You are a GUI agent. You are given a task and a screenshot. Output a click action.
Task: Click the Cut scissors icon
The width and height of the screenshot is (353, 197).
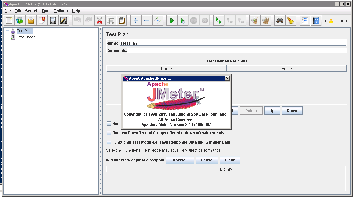click(x=99, y=21)
